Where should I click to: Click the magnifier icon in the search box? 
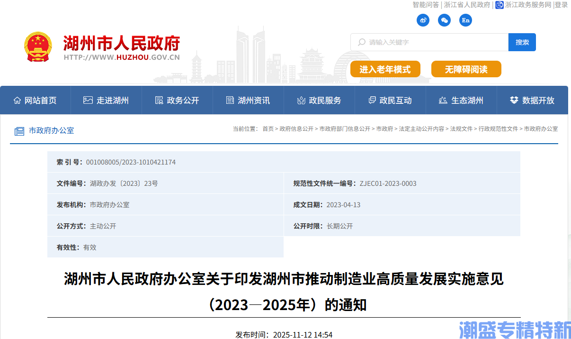click(362, 42)
